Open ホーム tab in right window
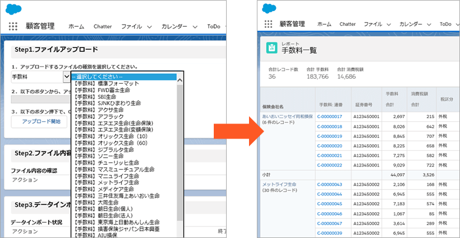 coord(324,24)
